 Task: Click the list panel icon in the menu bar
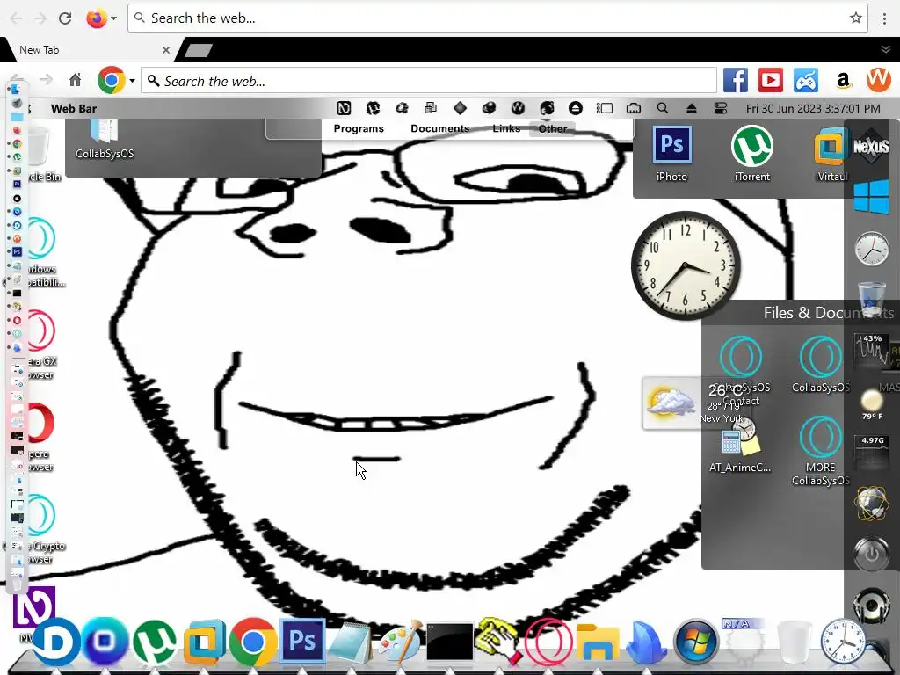click(605, 108)
